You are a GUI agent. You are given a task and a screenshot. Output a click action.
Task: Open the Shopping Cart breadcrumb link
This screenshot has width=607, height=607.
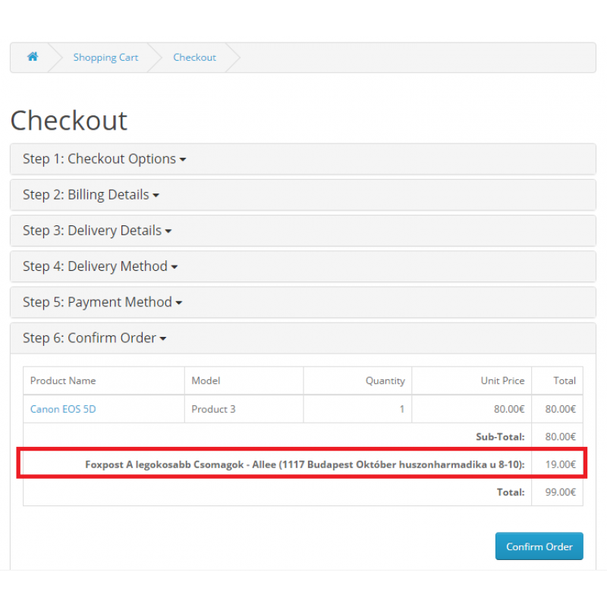[105, 58]
